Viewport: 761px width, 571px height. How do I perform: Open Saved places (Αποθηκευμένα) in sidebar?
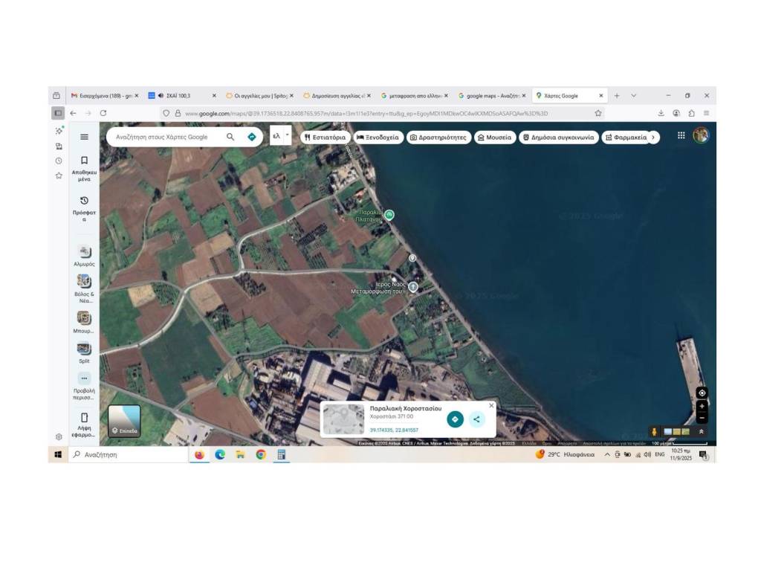coord(84,168)
